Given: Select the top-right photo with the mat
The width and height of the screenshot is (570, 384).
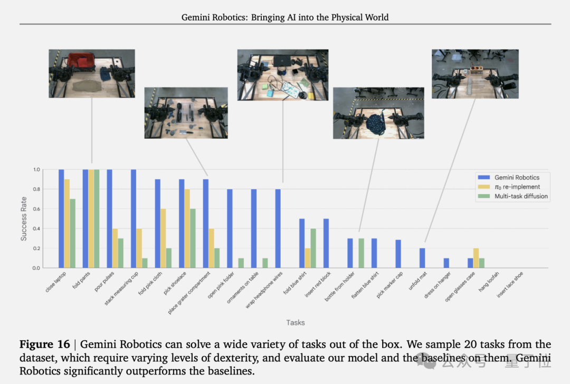Looking at the screenshot, I should (474, 74).
